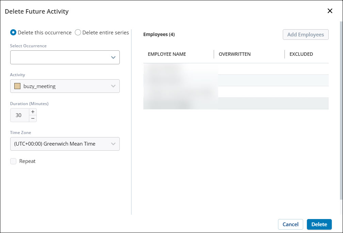
Task: Open the Time Zone dropdown
Action: [65, 144]
